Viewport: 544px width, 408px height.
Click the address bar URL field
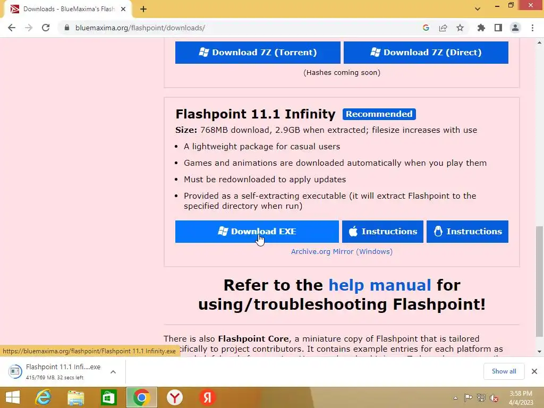[243, 28]
